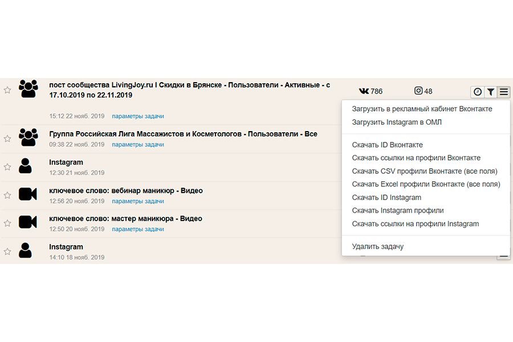Image resolution: width=513 pixels, height=342 pixels.
Task: Select Скачать Excel профили Вконтакте (все поля)
Action: [426, 184]
